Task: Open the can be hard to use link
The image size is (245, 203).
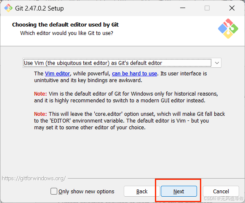Action: [x=134, y=73]
